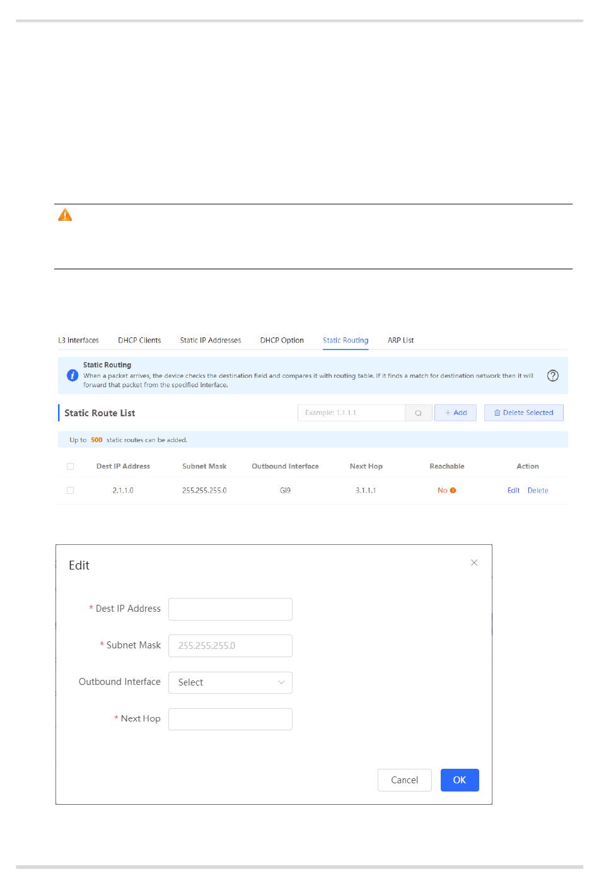Toggle the select-all header checkbox
The image size is (599, 888).
click(x=70, y=467)
